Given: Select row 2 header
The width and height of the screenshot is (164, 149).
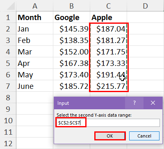Looking at the screenshot, I should (8, 29).
